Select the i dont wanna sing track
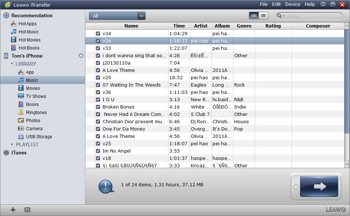 [x=215, y=55]
